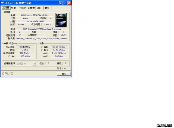Click the 65 nm technology value
Screen dimensions: 174x128
click(21, 25)
